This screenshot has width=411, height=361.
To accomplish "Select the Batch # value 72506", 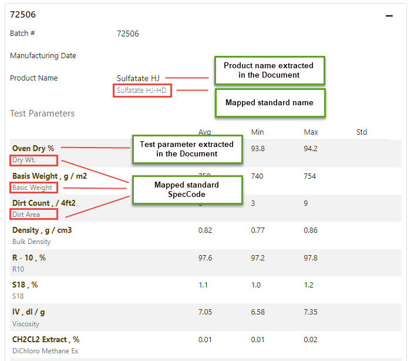I will point(127,34).
